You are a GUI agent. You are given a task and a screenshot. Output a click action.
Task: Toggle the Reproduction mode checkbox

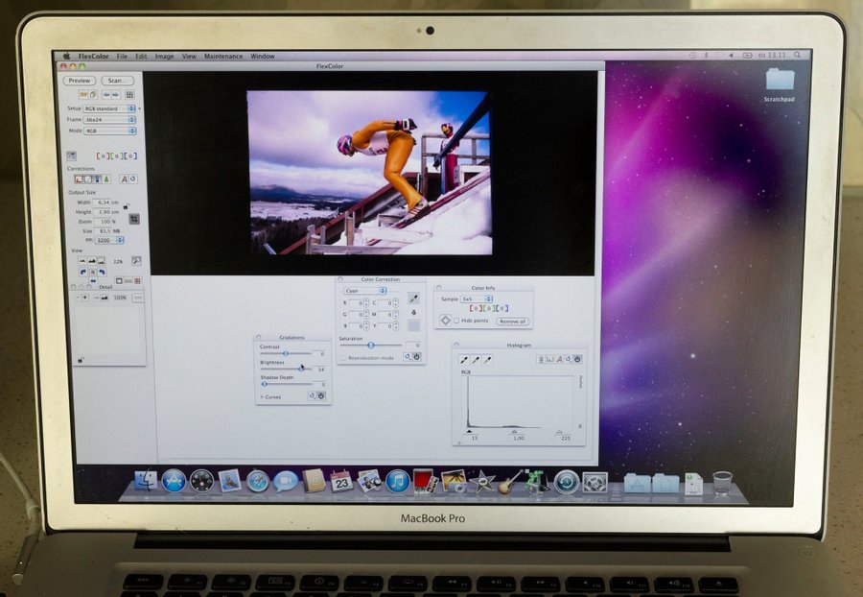click(x=344, y=357)
